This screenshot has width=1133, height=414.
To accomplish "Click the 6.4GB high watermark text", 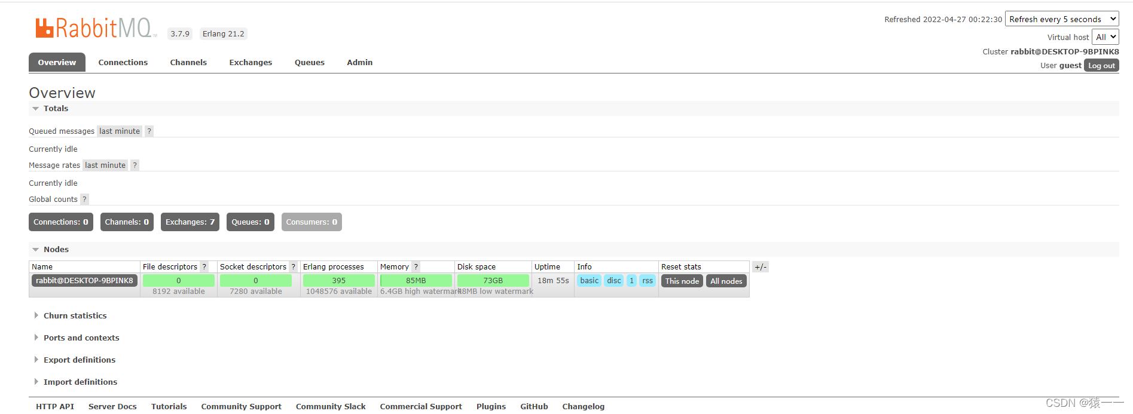I will (420, 292).
